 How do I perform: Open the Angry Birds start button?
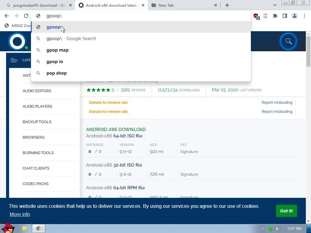[8, 228]
